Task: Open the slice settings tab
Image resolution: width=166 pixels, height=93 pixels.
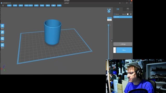Action: point(118,9)
